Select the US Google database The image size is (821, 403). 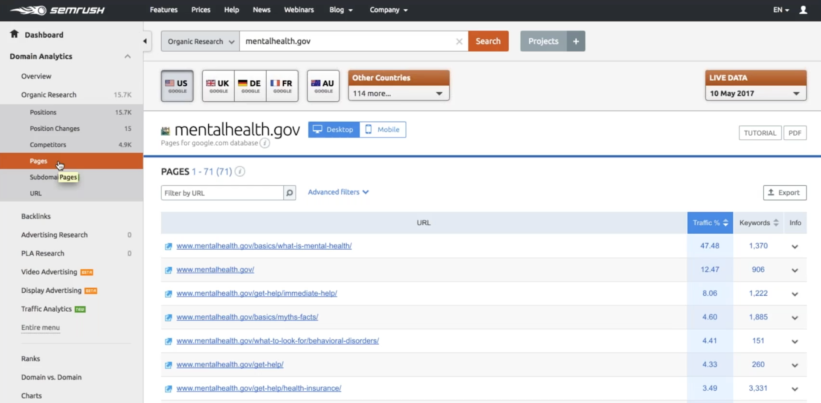click(x=177, y=86)
